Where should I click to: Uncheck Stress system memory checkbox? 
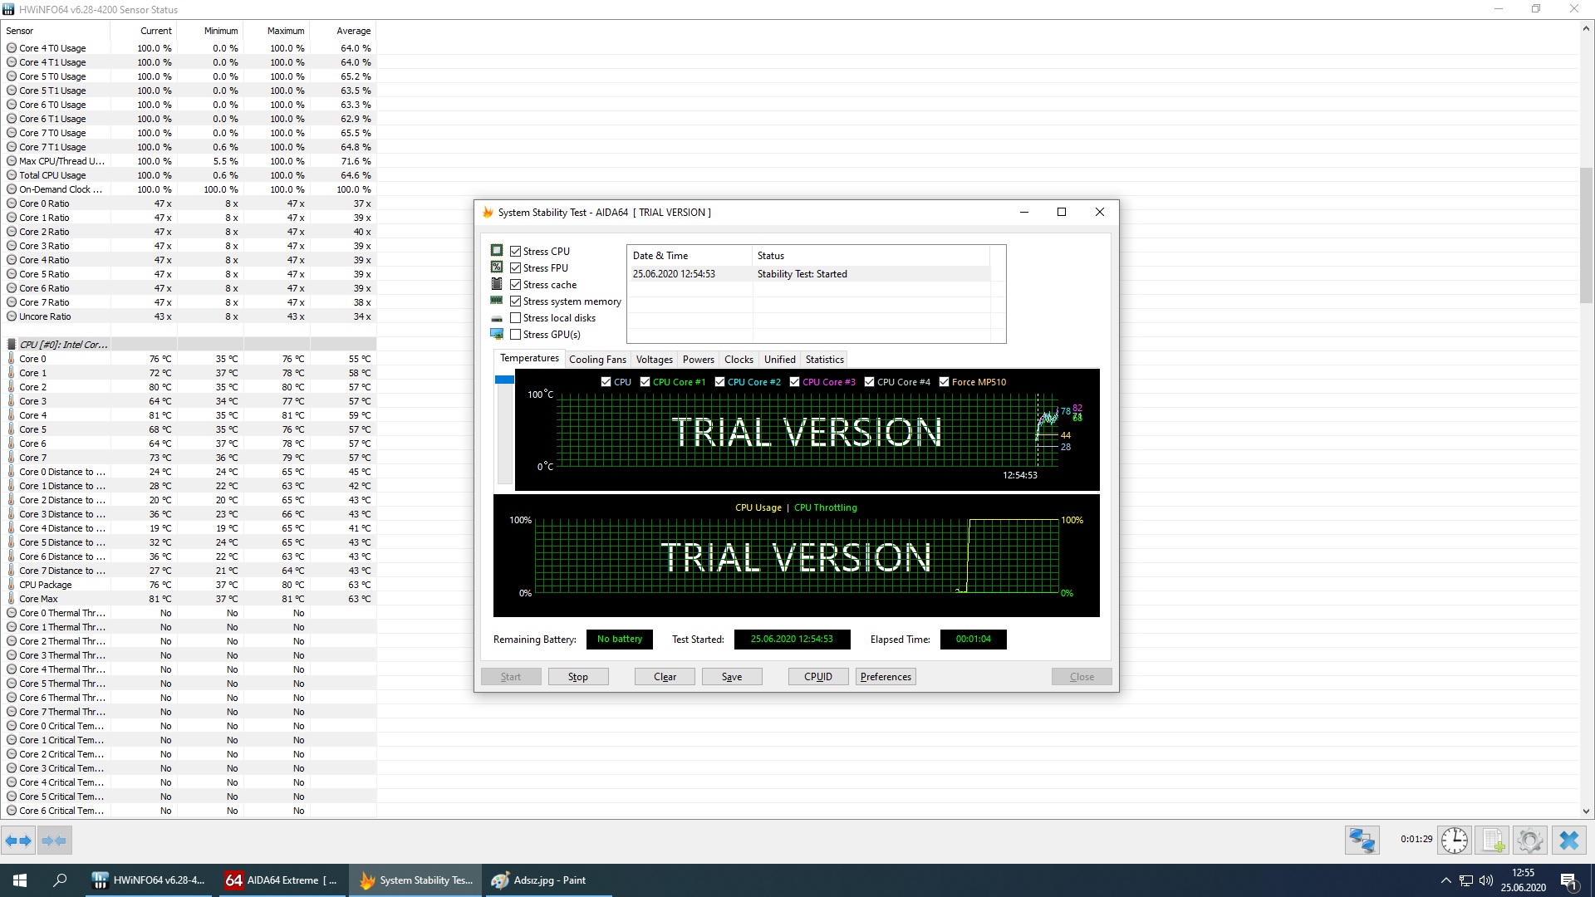pos(516,301)
